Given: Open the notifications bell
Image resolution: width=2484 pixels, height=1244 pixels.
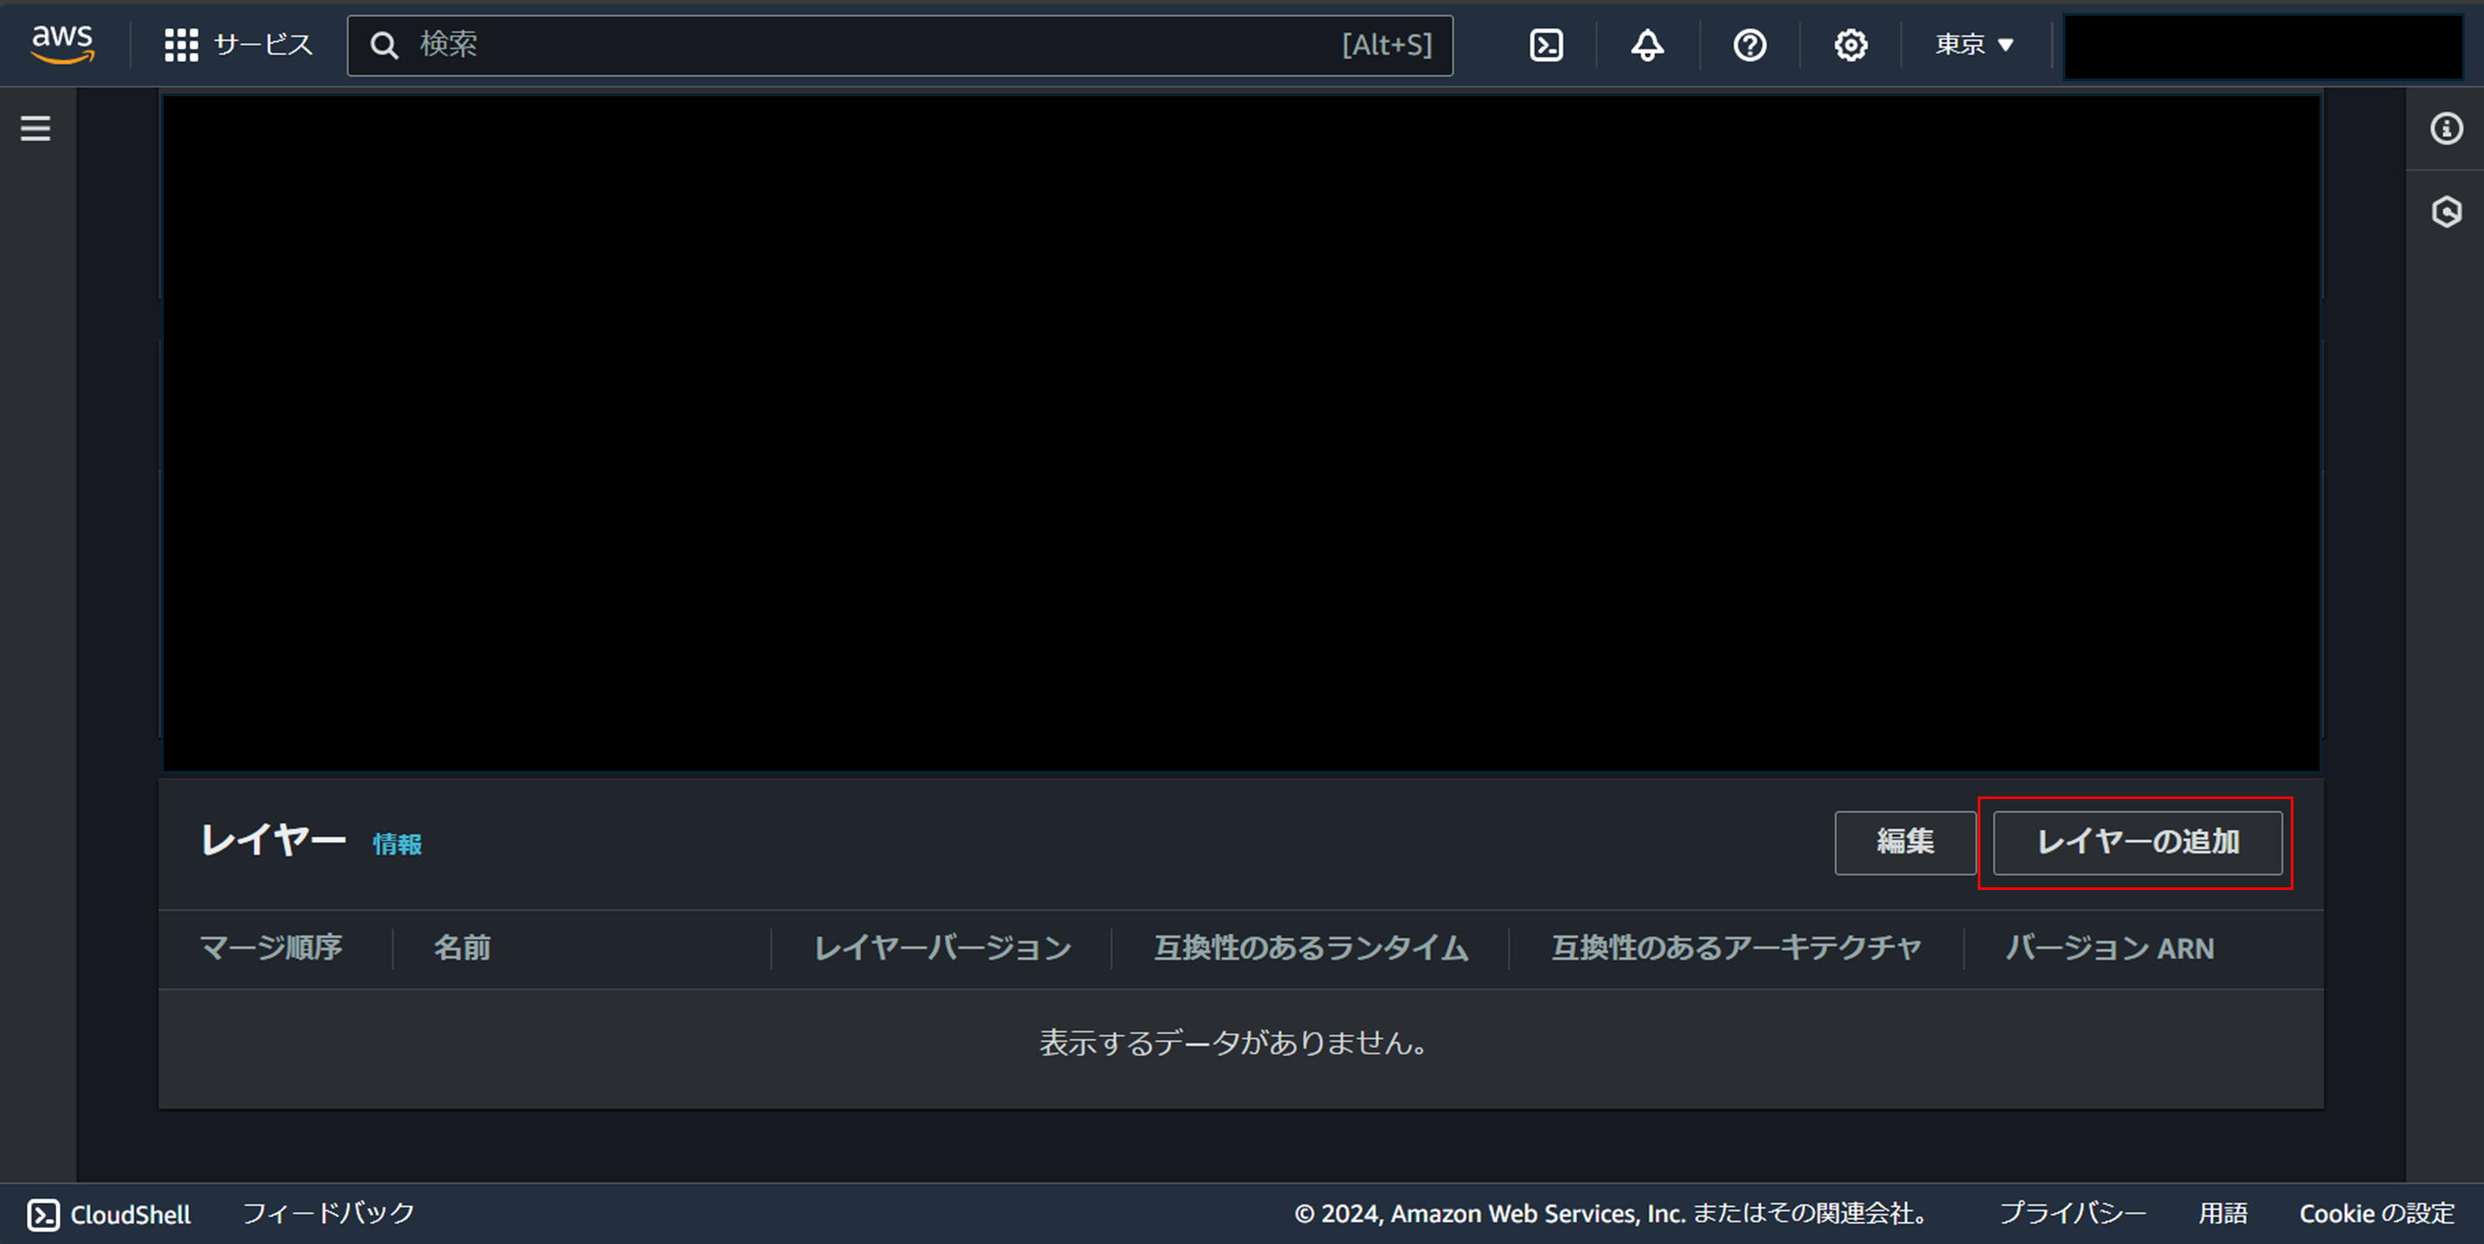Looking at the screenshot, I should (x=1646, y=45).
